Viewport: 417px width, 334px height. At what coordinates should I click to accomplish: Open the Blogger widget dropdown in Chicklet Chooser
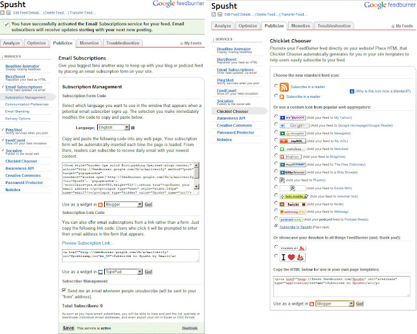(x=334, y=303)
